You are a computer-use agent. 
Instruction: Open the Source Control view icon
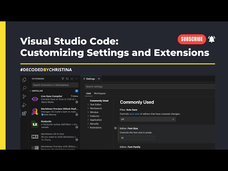pyautogui.click(x=24, y=96)
